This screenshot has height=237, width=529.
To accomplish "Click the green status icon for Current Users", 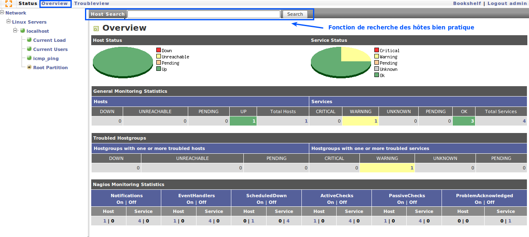I will point(29,49).
